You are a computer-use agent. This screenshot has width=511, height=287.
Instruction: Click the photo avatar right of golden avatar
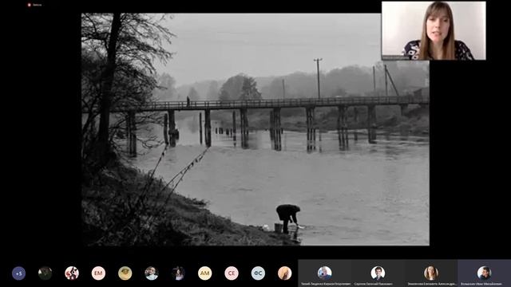click(x=152, y=273)
